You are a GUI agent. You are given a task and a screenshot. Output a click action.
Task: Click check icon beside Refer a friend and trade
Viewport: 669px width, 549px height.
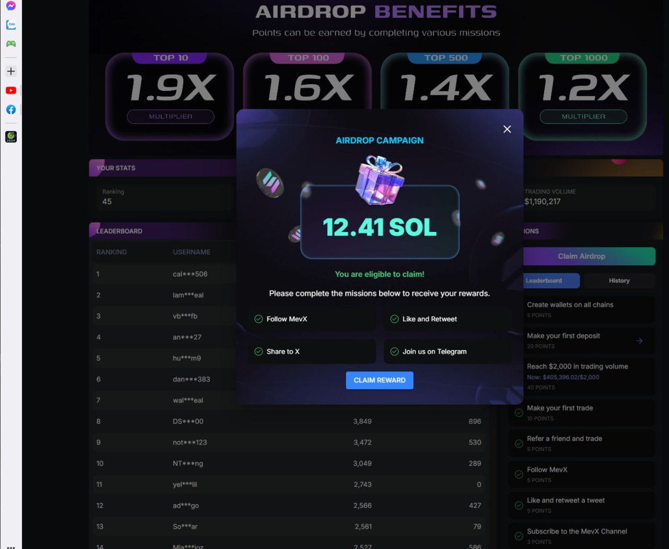pyautogui.click(x=518, y=444)
